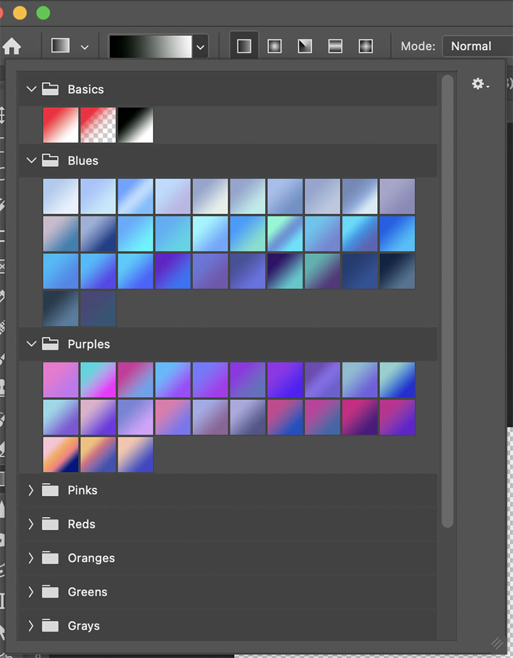Screen dimensions: 513x658
Task: Click the Blues folder icon
Action: tap(50, 160)
